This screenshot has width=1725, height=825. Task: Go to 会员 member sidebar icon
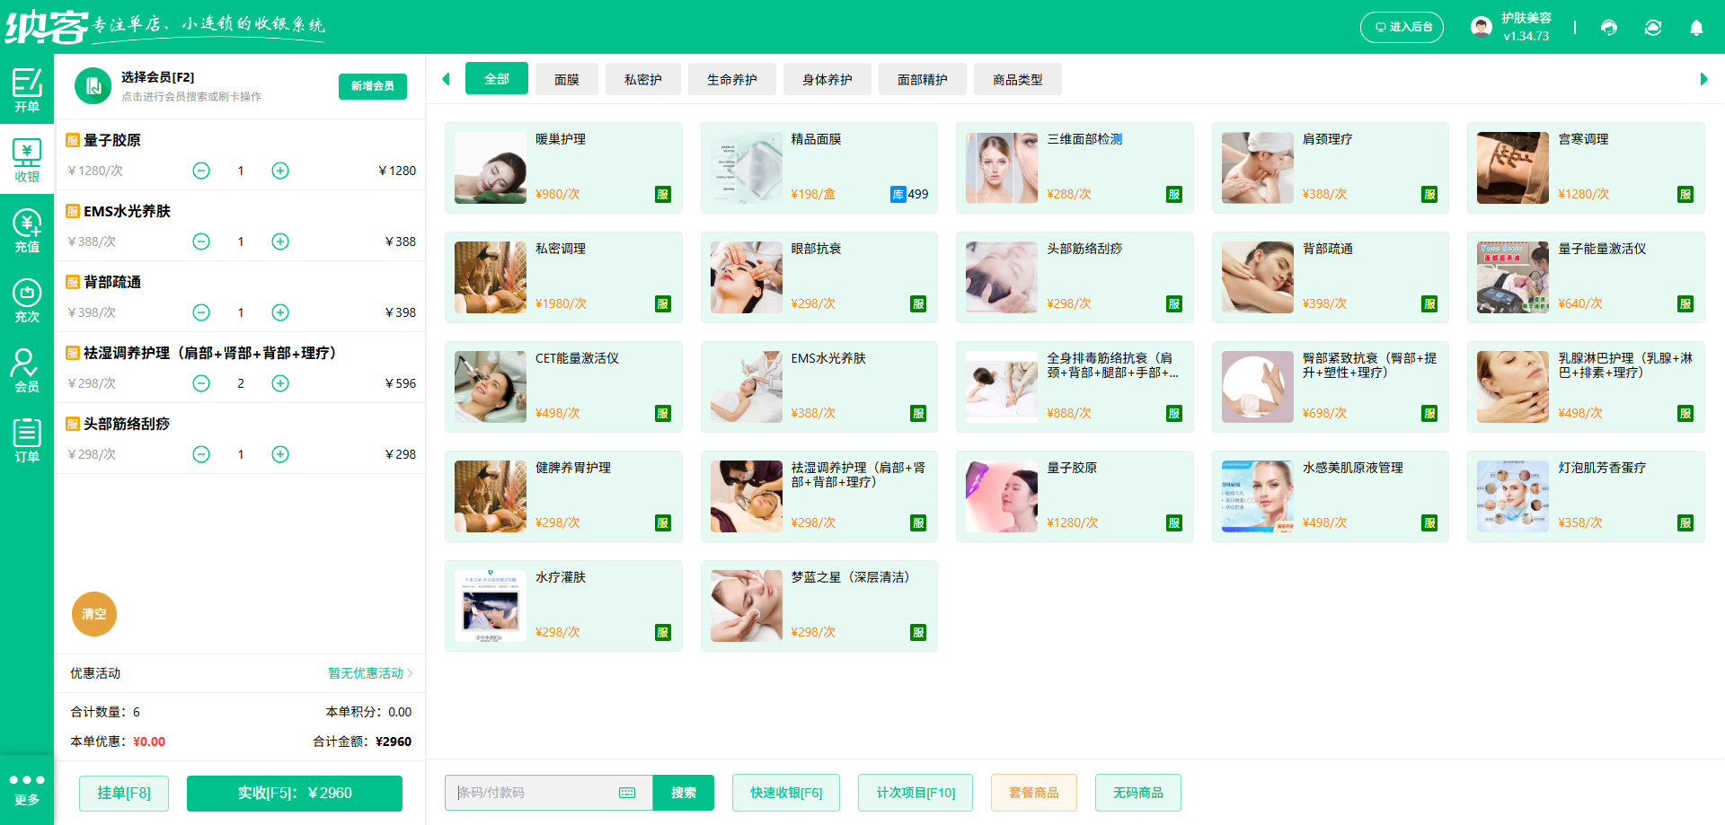27,370
